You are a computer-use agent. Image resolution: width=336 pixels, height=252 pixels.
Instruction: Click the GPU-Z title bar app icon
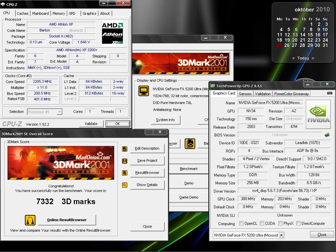click(213, 86)
